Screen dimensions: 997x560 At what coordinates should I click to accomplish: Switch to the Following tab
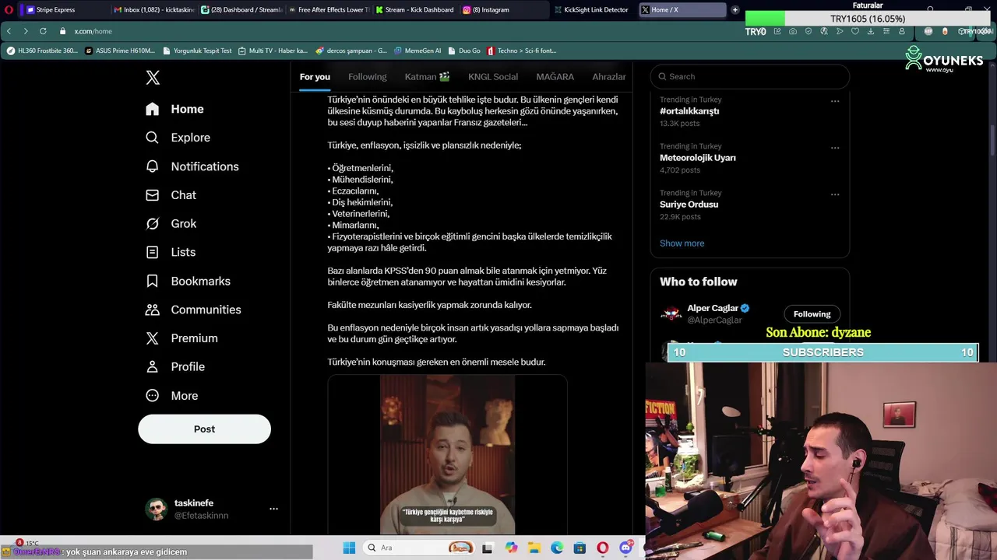(367, 76)
